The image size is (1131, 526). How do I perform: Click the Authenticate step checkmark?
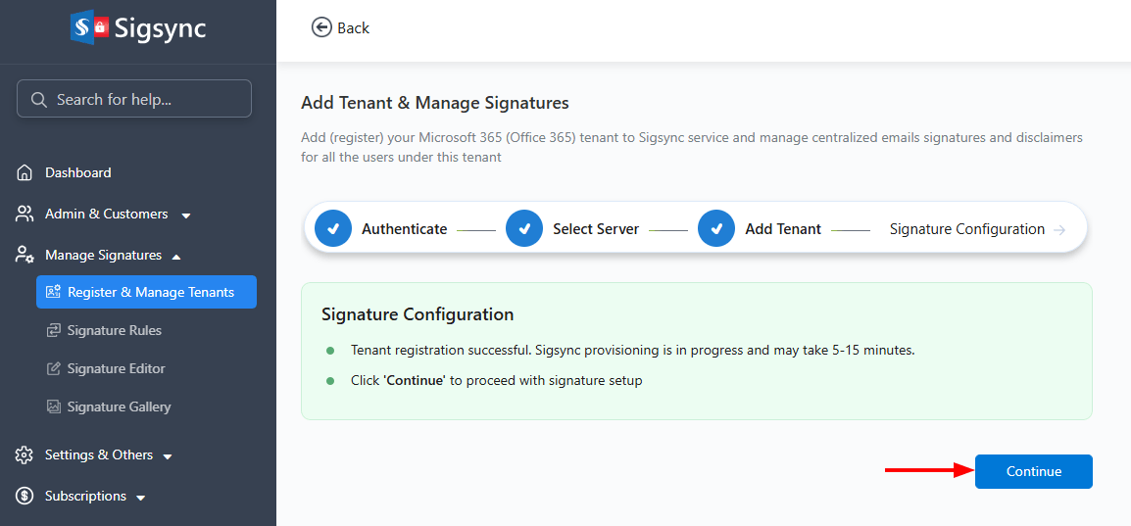click(333, 229)
